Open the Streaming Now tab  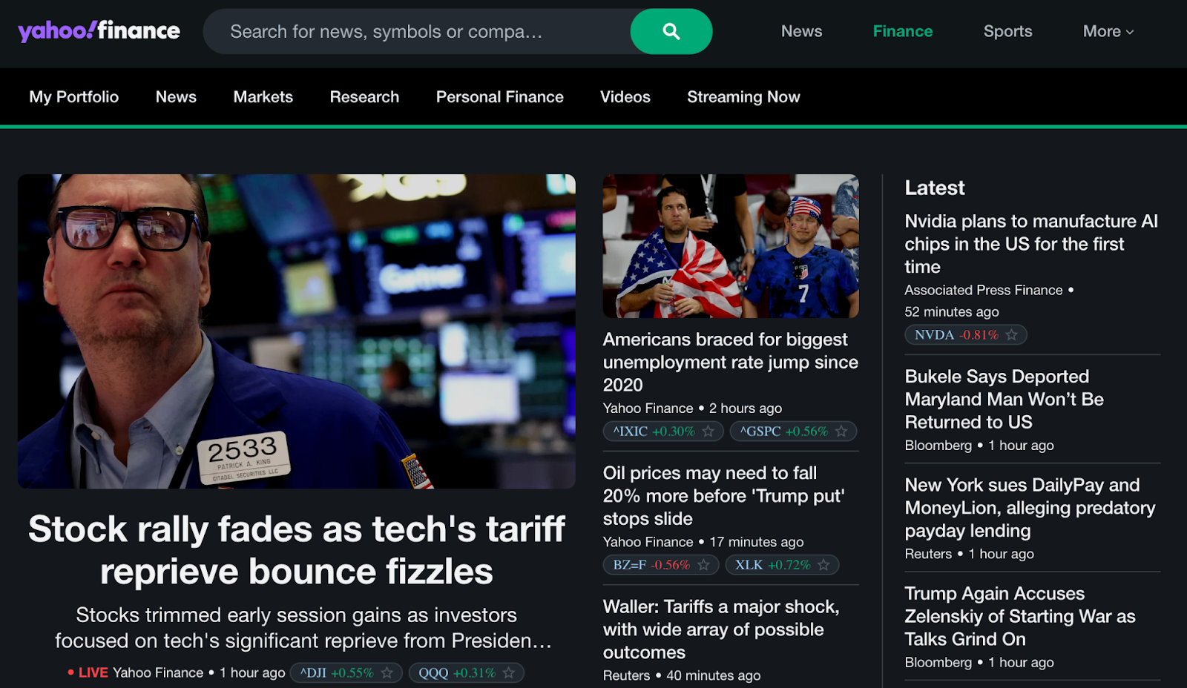(x=743, y=97)
